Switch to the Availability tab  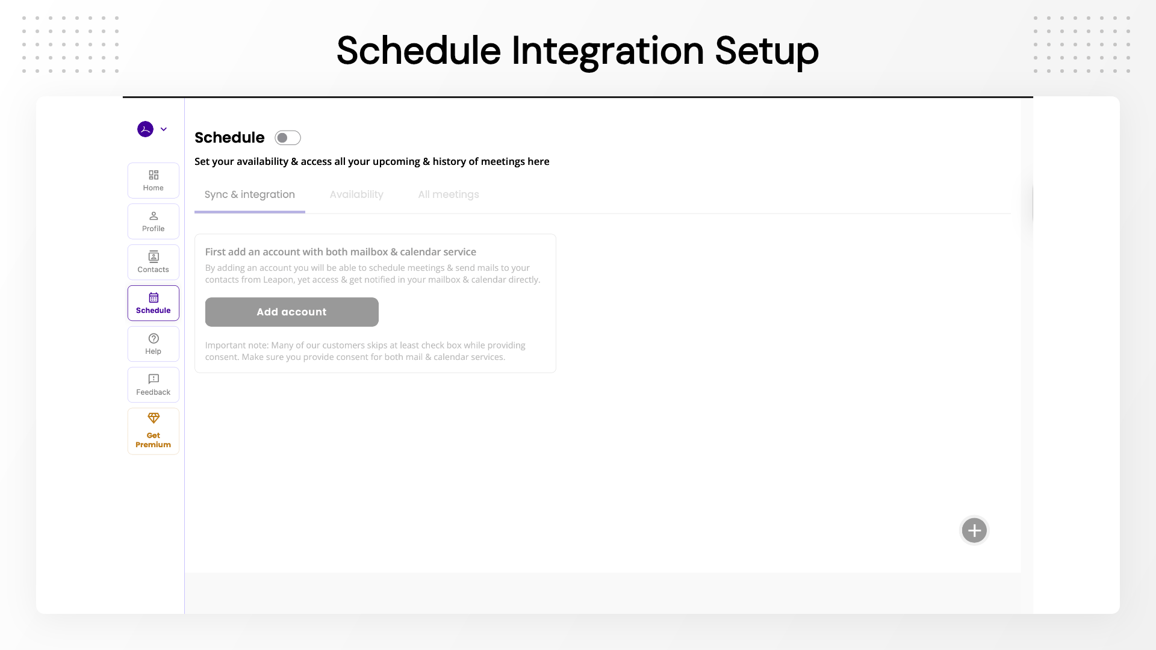(356, 194)
